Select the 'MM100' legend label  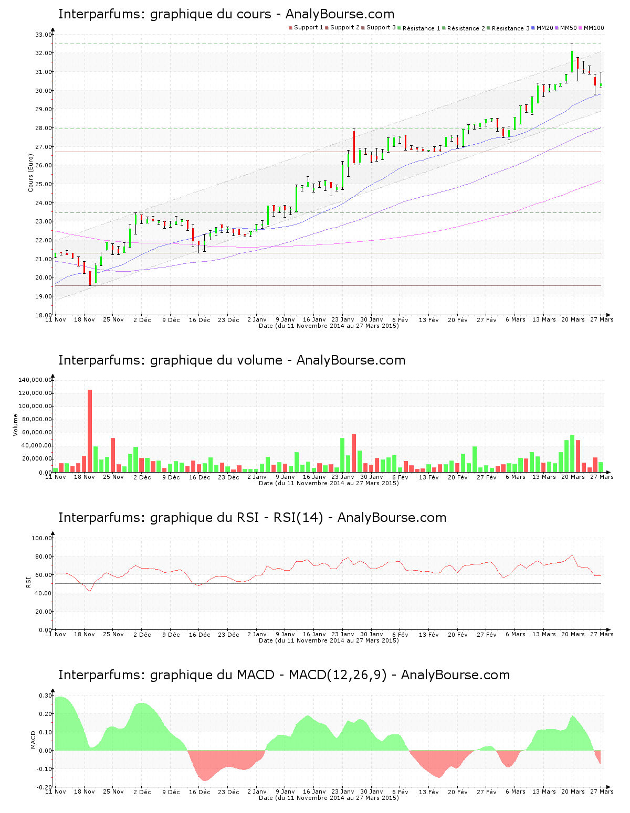[x=594, y=28]
